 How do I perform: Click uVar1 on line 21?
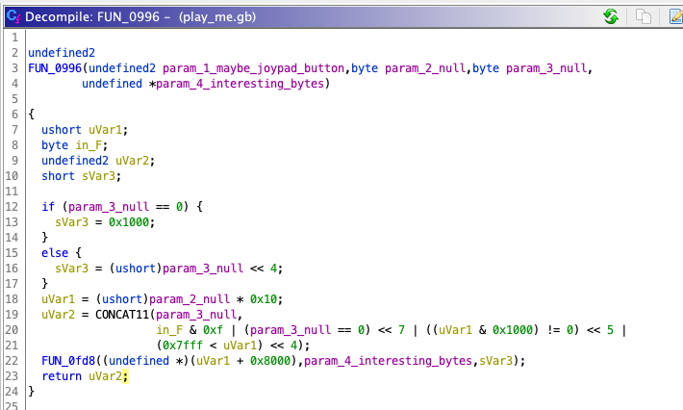pos(240,346)
